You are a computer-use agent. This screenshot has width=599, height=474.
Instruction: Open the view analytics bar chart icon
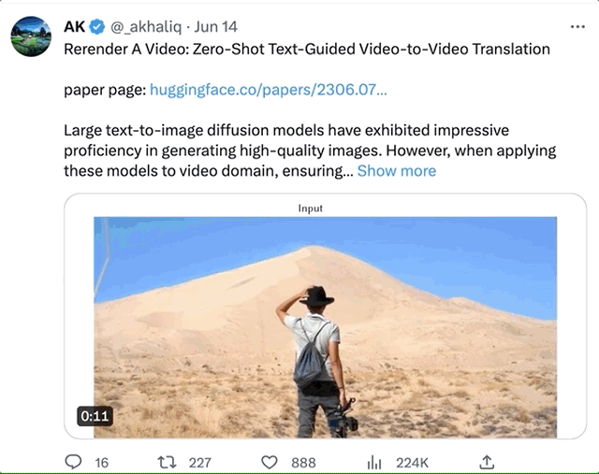(374, 463)
